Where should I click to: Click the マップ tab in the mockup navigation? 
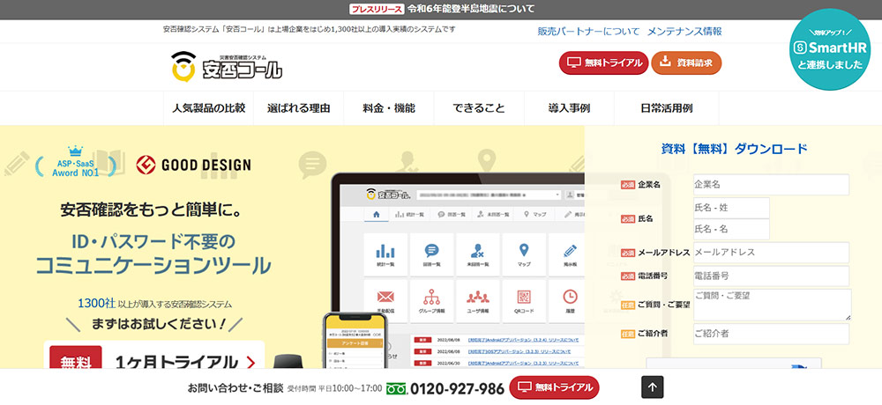[x=535, y=214]
